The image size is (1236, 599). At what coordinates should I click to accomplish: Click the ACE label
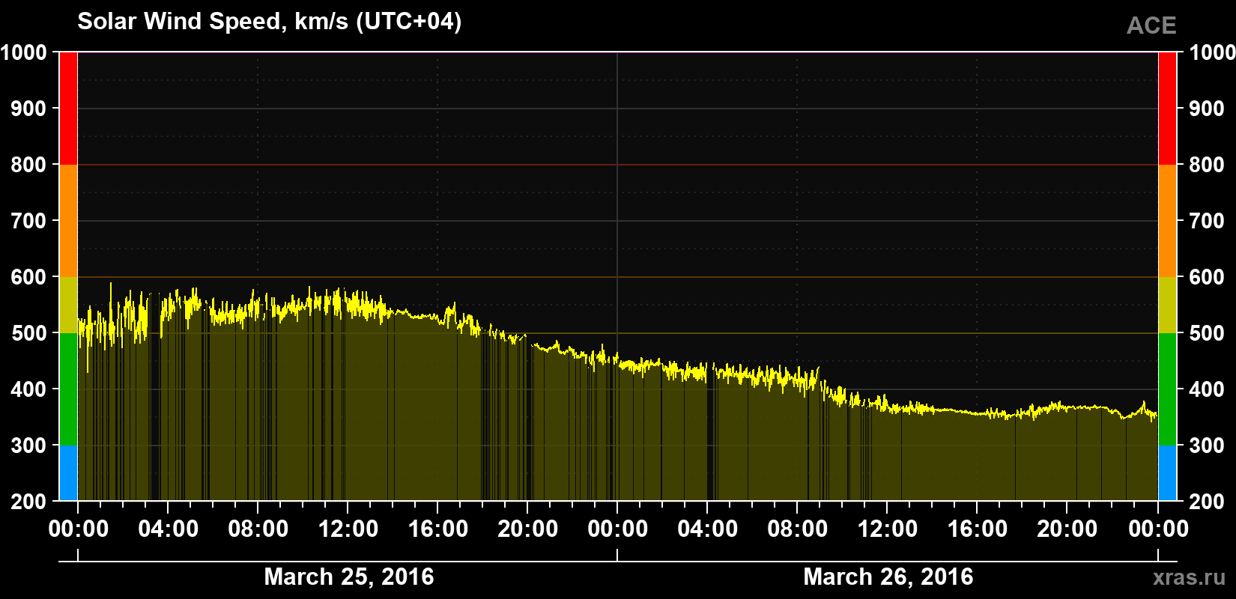[x=1151, y=26]
